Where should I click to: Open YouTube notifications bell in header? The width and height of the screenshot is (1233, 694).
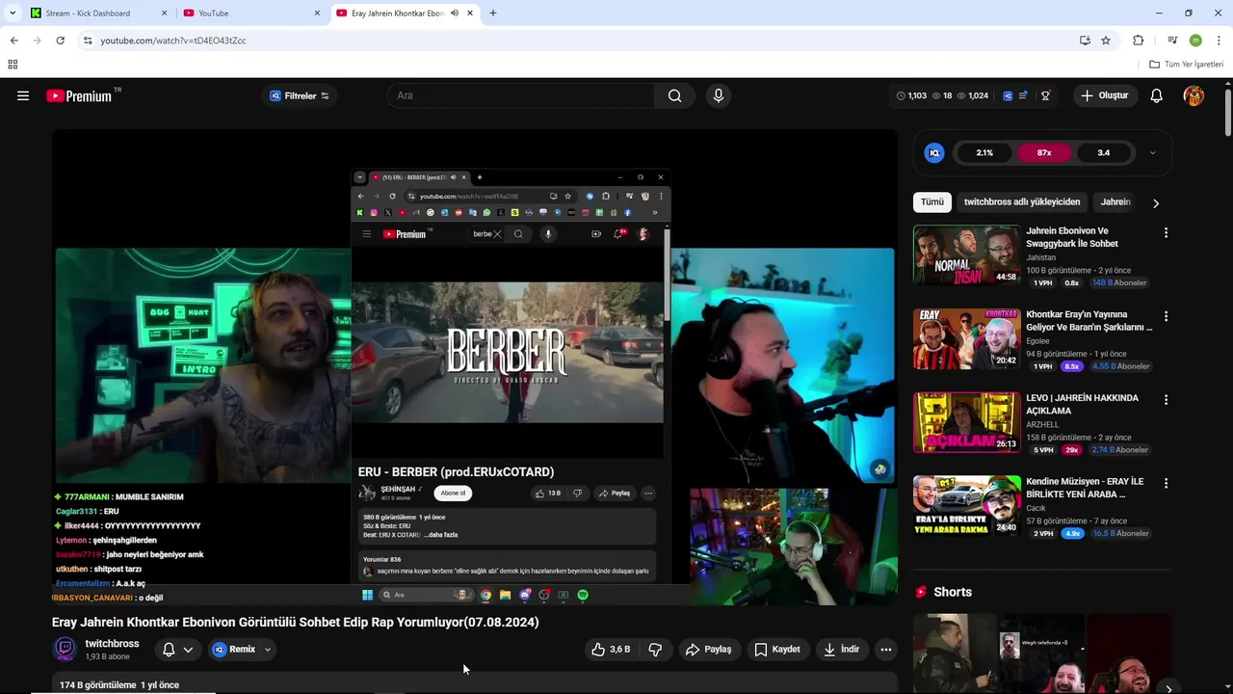click(1156, 95)
